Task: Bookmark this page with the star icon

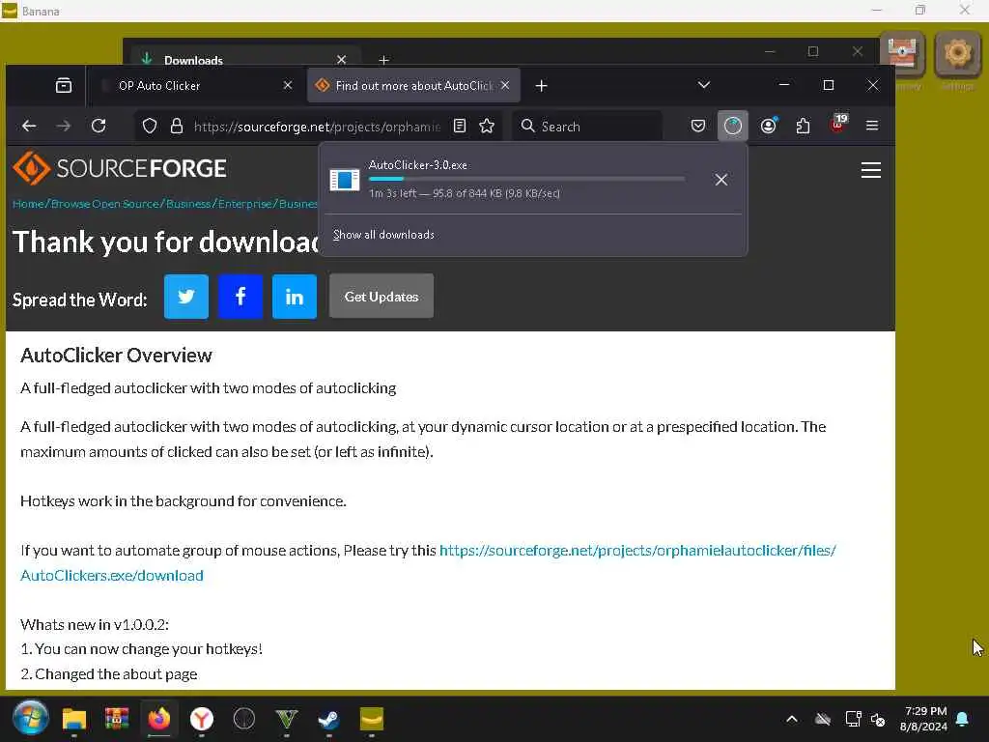Action: [x=487, y=127]
